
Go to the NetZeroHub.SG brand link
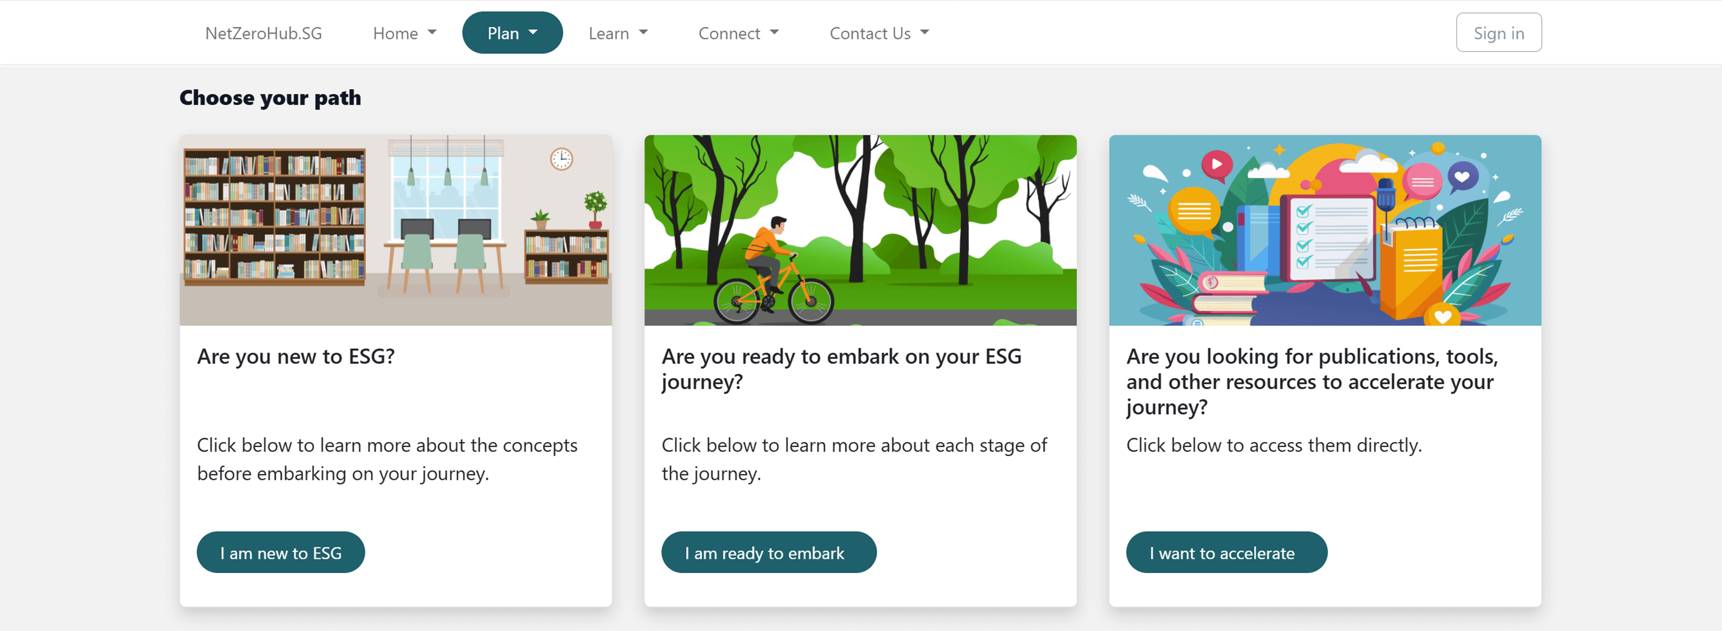point(263,33)
